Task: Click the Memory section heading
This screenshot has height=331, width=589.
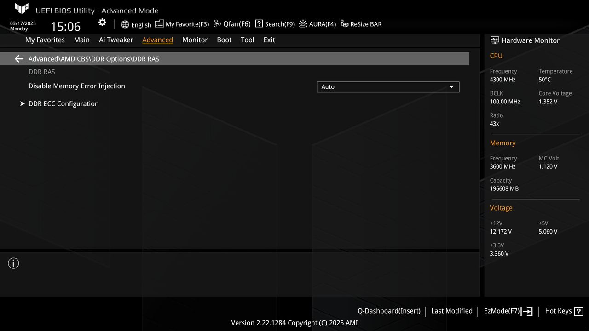Action: coord(502,143)
